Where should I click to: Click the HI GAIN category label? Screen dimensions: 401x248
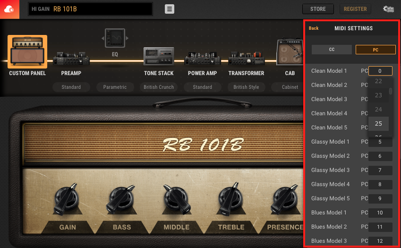(x=41, y=9)
